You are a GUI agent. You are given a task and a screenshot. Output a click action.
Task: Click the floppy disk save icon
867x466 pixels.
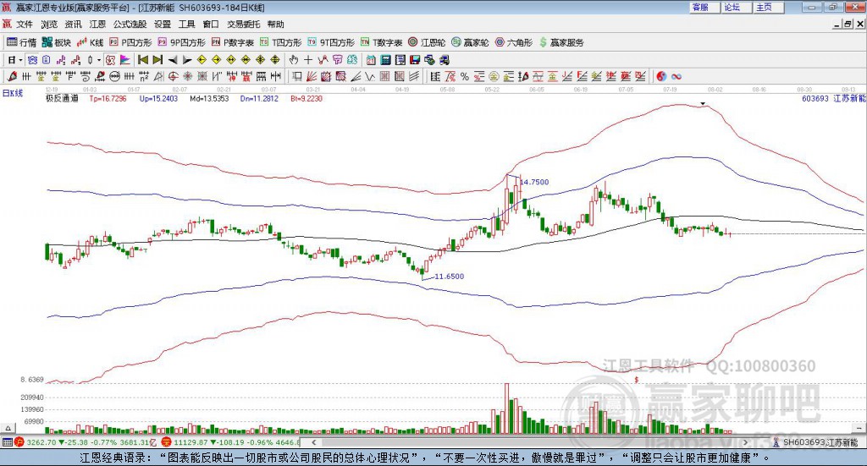[x=415, y=60]
